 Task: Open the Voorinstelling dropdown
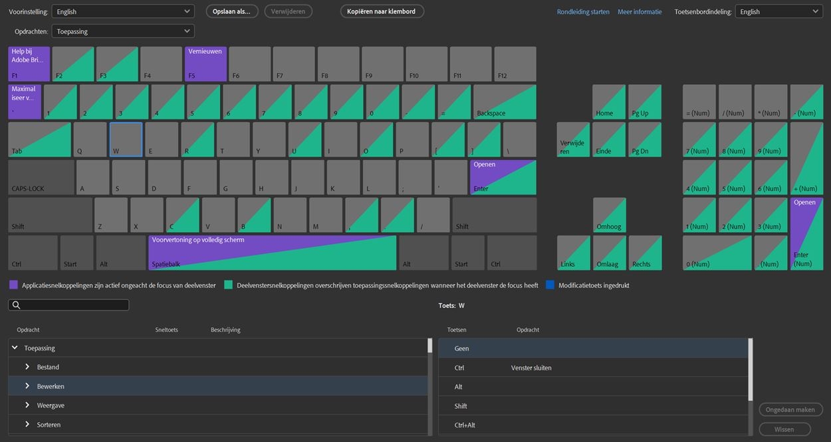[x=123, y=11]
